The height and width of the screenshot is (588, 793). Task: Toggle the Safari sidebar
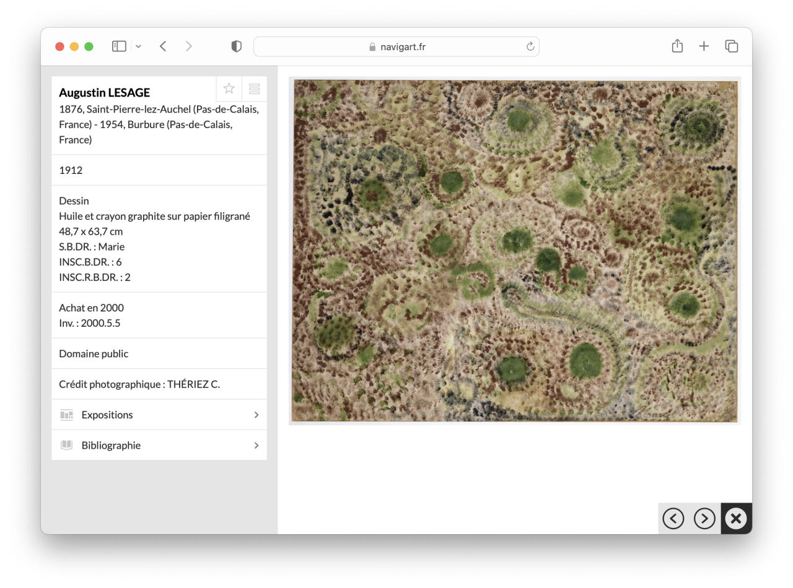pos(119,46)
